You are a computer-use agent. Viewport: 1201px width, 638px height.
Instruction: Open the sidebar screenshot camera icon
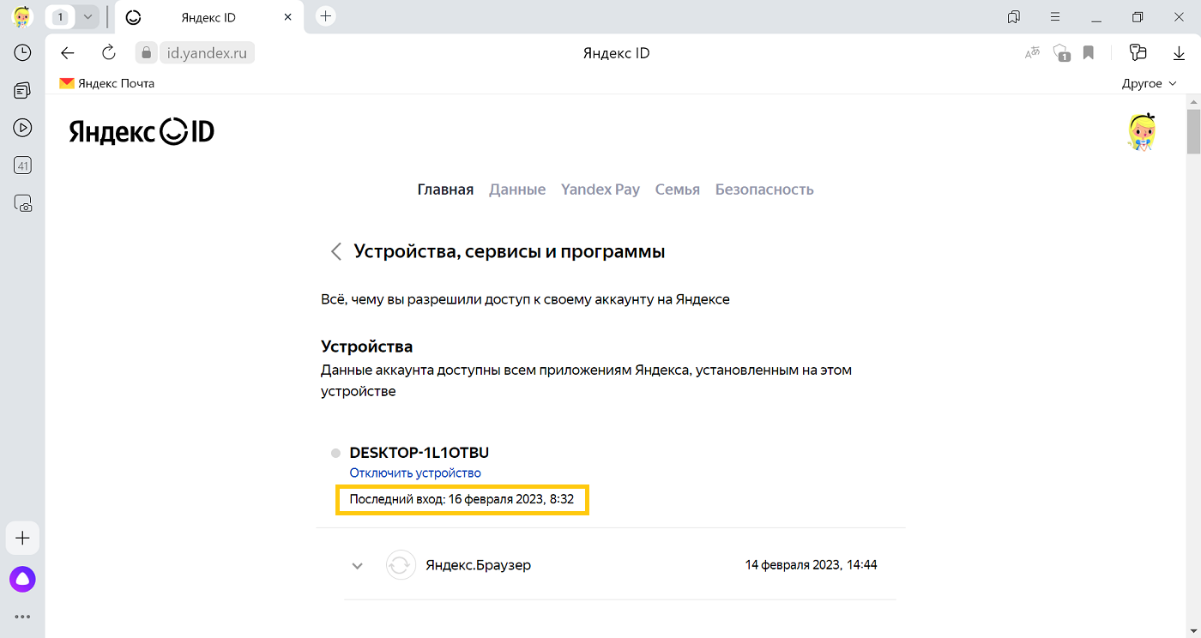(22, 203)
